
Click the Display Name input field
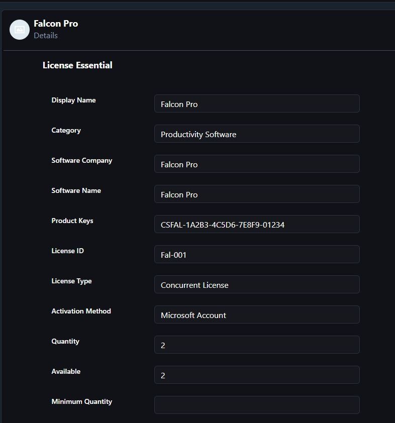257,103
